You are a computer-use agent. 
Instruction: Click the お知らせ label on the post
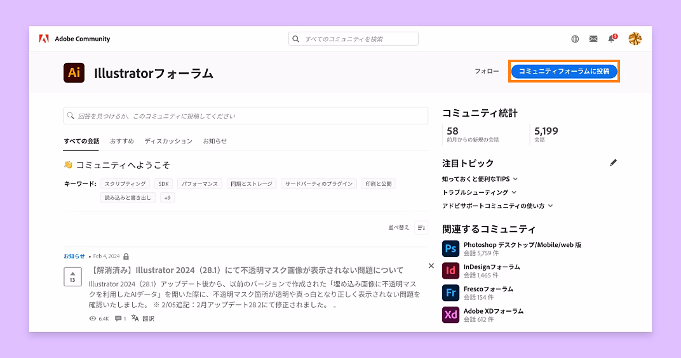tap(74, 256)
